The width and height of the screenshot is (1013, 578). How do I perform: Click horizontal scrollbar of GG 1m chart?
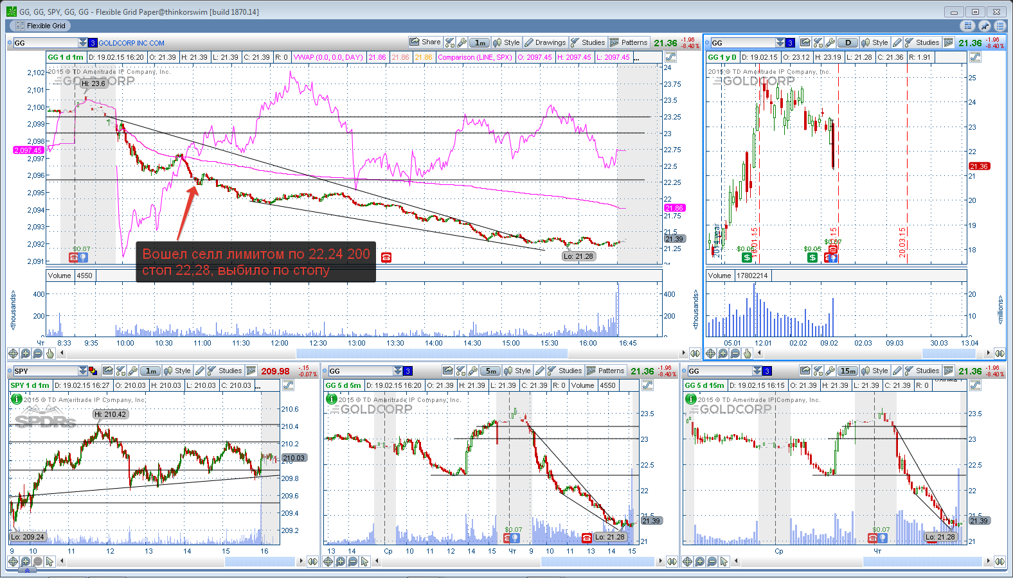click(431, 353)
